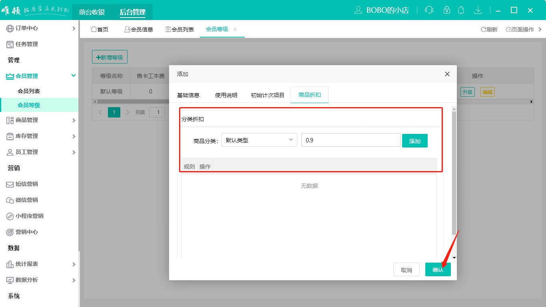Click the download icon in title bar
Screen dimensions: 546x307
click(x=478, y=10)
